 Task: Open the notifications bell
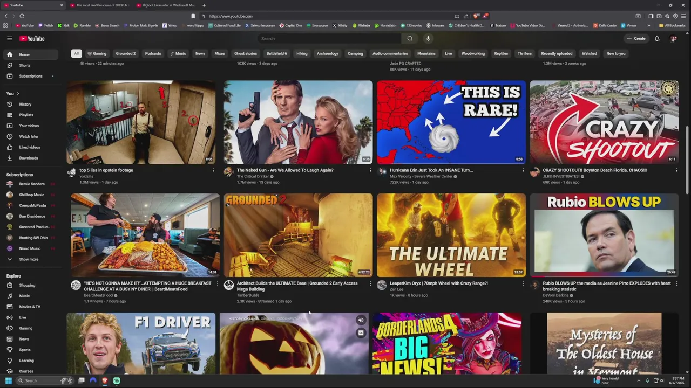click(x=657, y=38)
